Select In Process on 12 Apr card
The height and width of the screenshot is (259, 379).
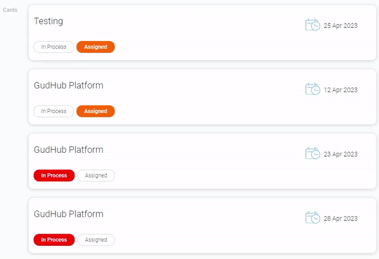point(54,111)
